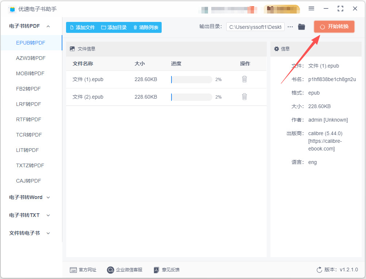Click the 文件名称 column header
This screenshot has width=366, height=279.
(83, 64)
